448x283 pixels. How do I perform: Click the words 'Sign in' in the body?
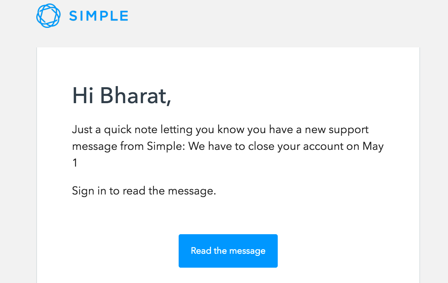(89, 191)
